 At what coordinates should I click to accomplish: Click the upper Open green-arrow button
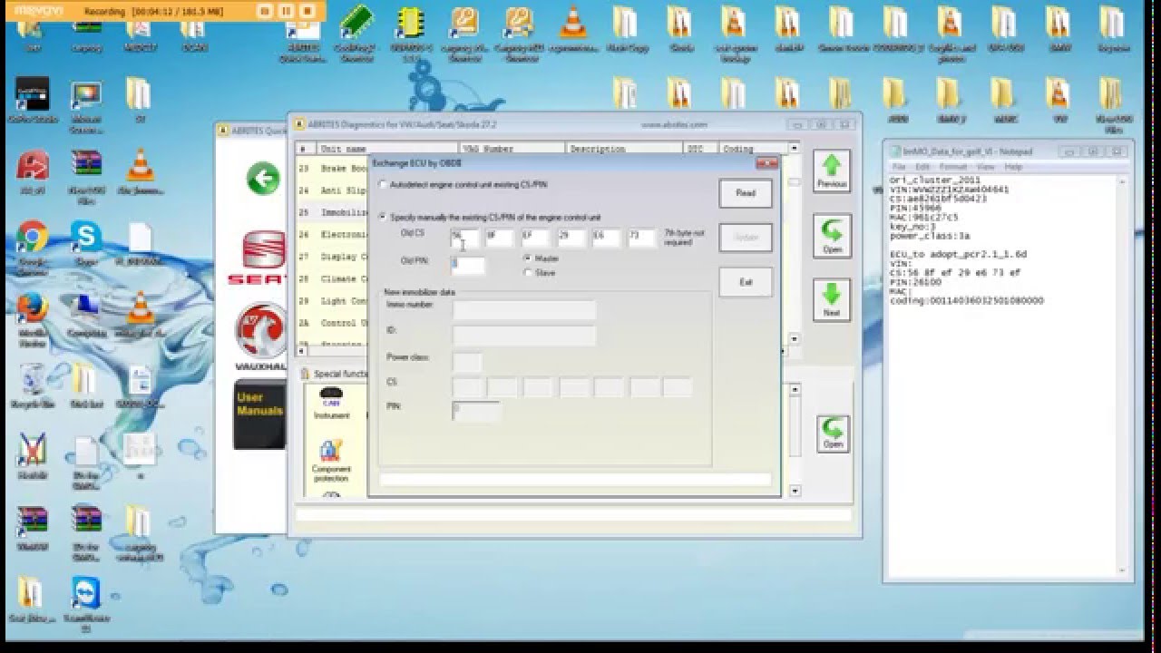coord(832,236)
